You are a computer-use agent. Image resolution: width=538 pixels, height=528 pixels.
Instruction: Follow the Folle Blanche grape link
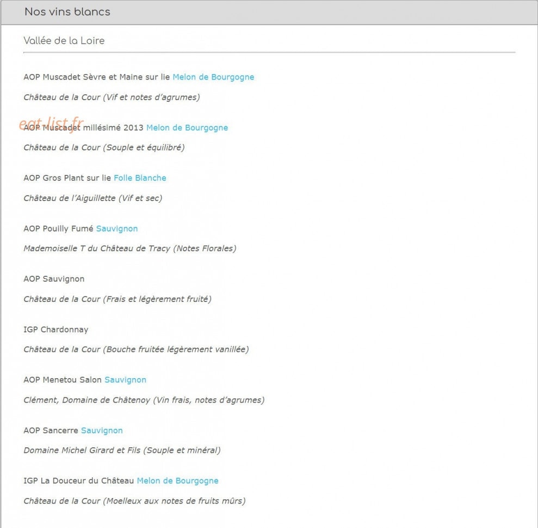(140, 178)
